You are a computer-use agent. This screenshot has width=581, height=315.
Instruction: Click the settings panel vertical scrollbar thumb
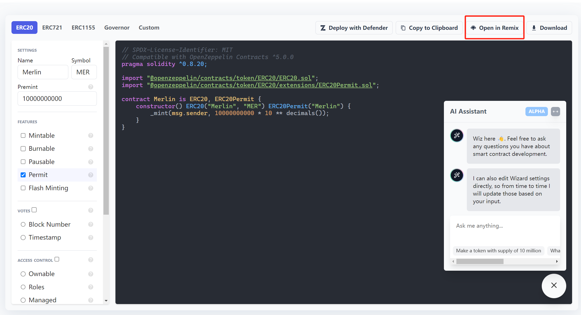pos(106,131)
